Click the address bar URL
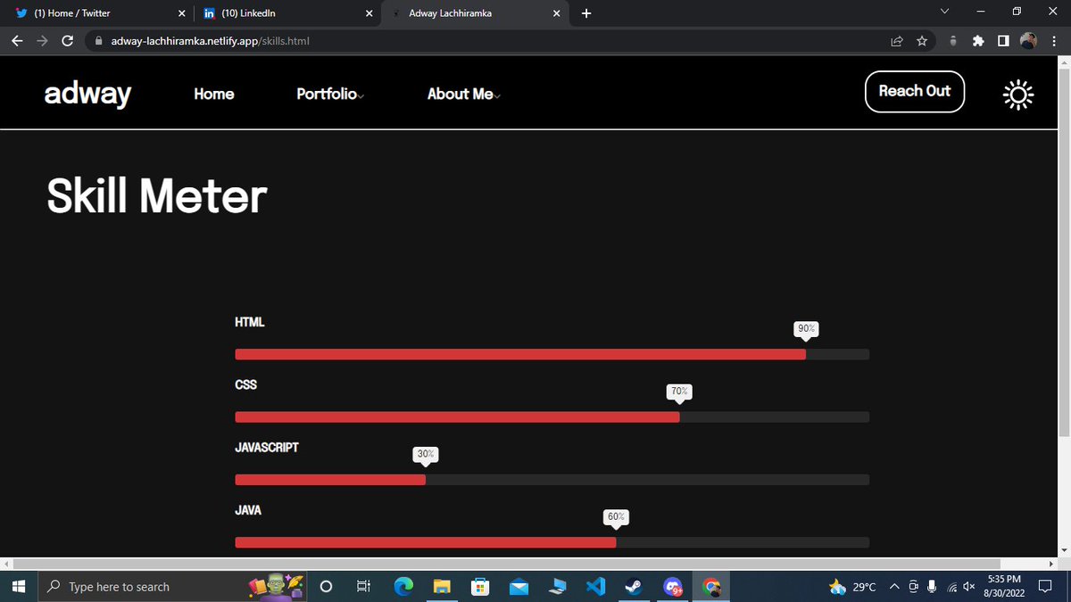Viewport: 1071px width, 602px height. click(x=211, y=41)
